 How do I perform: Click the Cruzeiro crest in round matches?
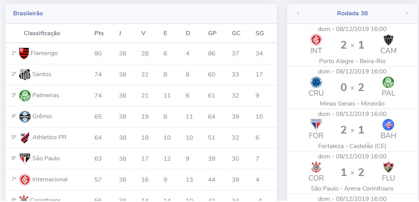[x=316, y=83]
